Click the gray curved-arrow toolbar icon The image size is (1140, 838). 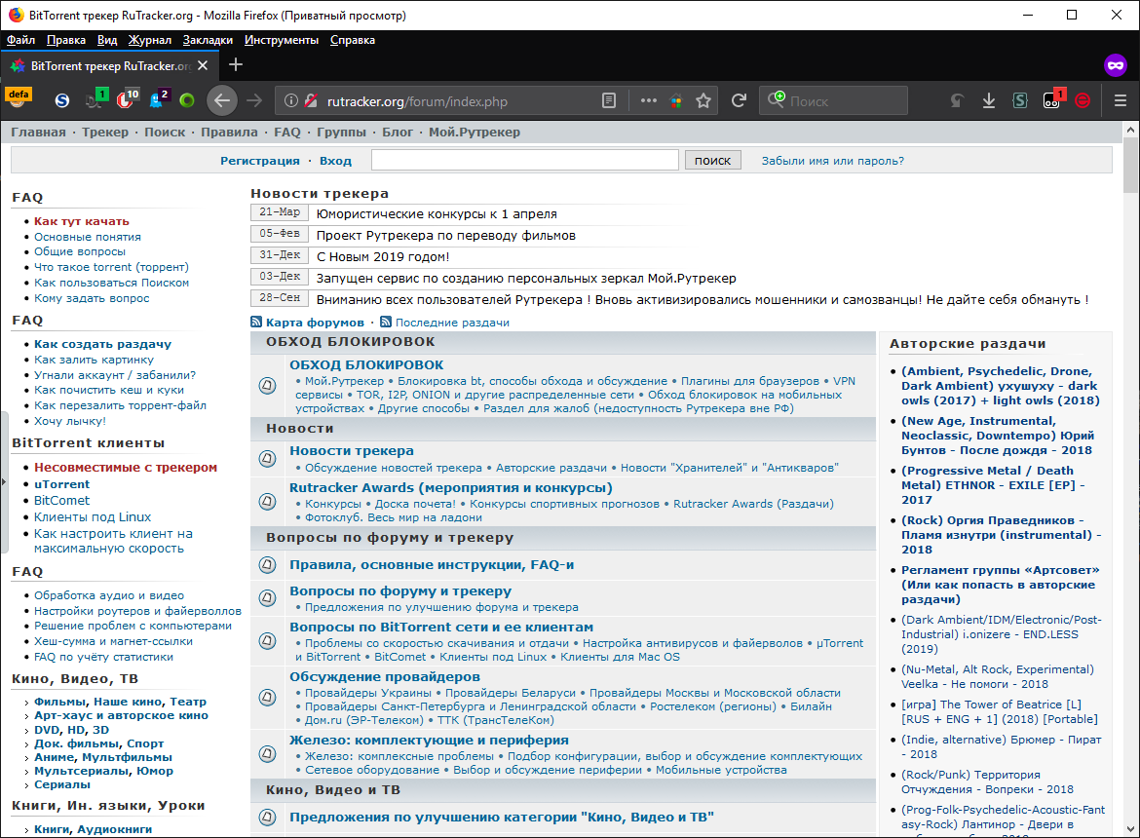tap(958, 101)
